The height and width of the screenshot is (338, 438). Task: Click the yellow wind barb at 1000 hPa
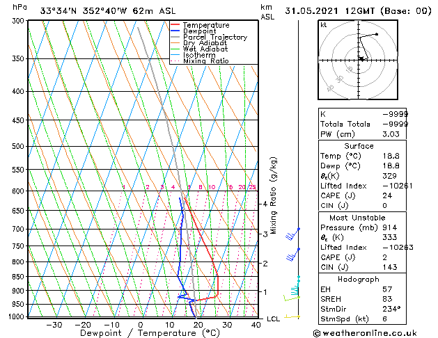pyautogui.click(x=292, y=317)
